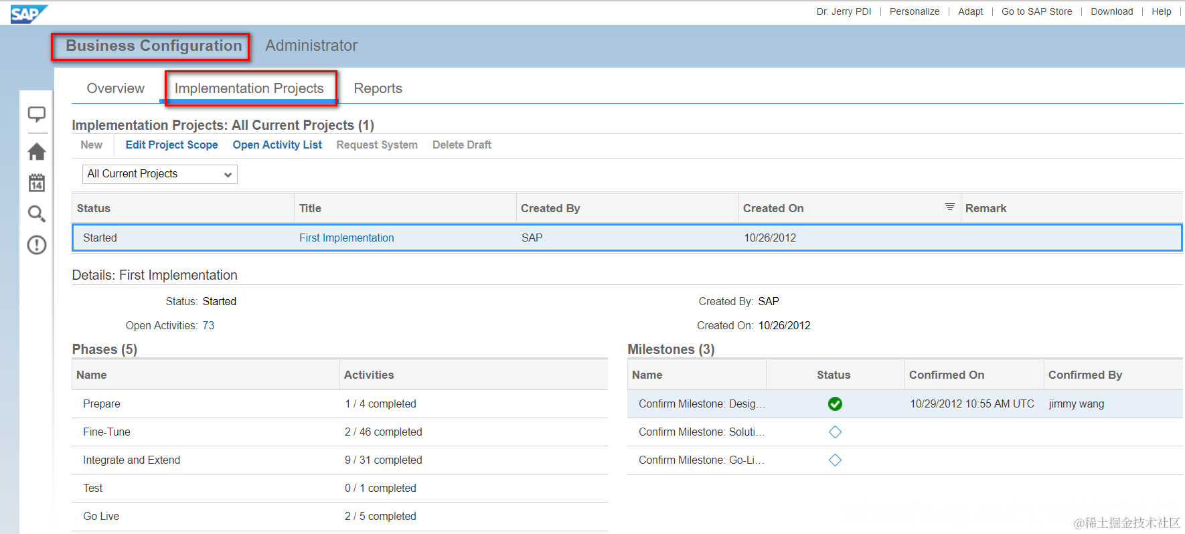Select Confirm Milestone: Desig… row
1185x534 pixels.
click(x=904, y=404)
